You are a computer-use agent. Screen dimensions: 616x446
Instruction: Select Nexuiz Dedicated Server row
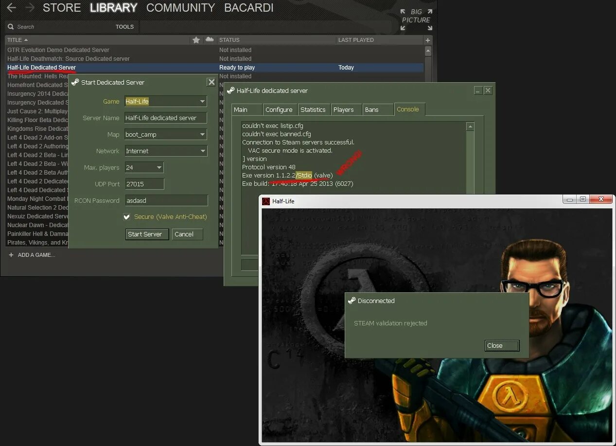click(37, 216)
